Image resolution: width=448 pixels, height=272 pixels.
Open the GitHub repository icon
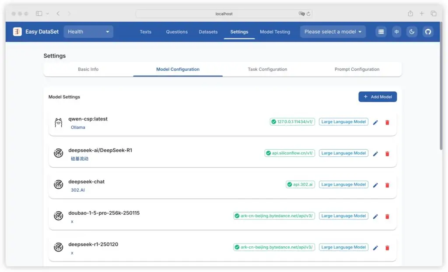pyautogui.click(x=428, y=31)
